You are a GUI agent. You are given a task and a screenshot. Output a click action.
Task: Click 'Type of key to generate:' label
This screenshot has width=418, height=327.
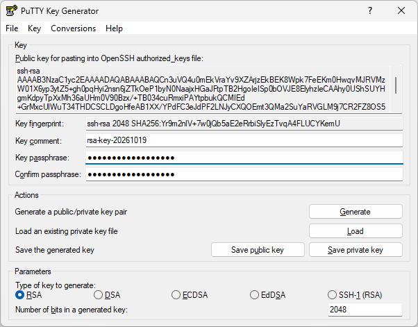click(56, 285)
